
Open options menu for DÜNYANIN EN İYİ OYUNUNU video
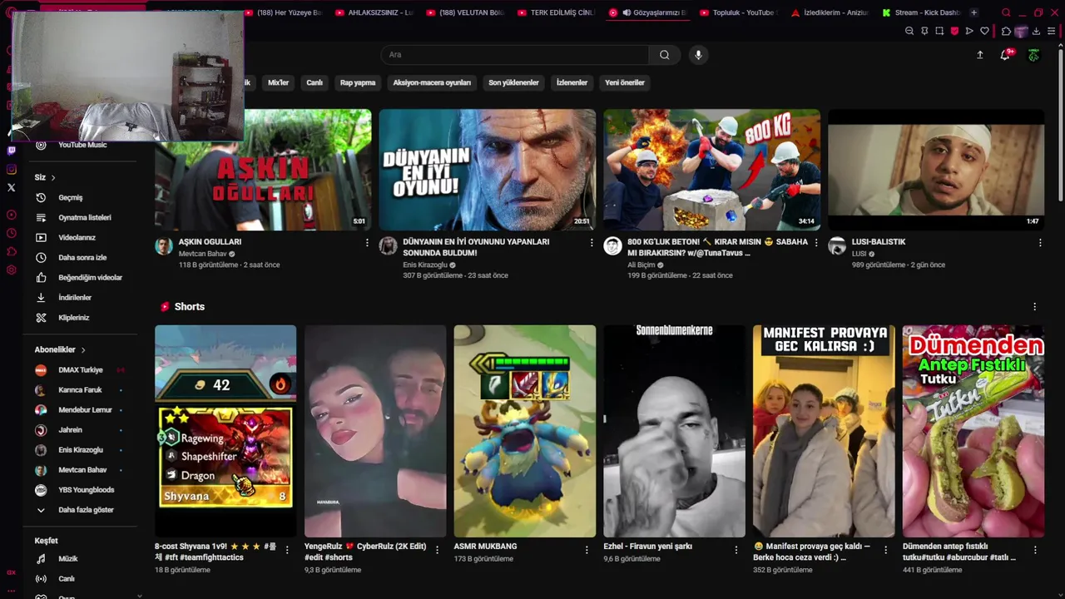tap(592, 243)
